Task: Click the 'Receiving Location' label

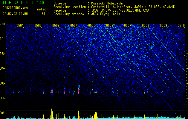Action: (70, 7)
